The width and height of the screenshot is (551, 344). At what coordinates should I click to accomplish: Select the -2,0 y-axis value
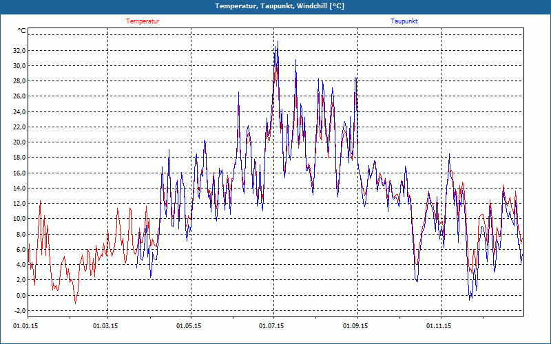20,311
